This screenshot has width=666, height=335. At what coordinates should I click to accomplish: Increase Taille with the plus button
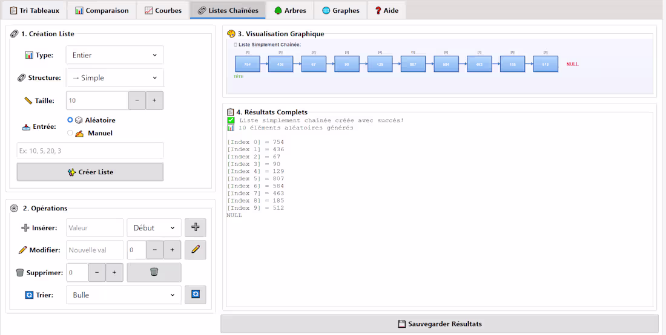click(x=154, y=100)
